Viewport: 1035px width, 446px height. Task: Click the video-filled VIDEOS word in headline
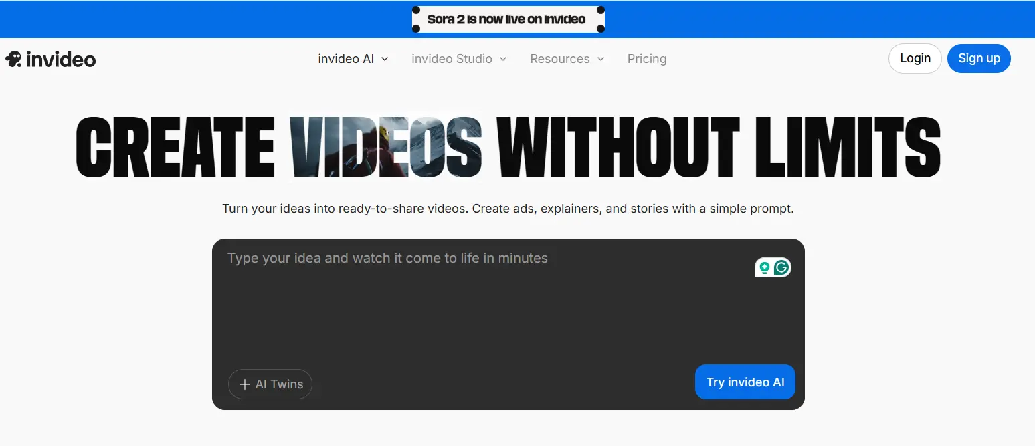(x=386, y=147)
